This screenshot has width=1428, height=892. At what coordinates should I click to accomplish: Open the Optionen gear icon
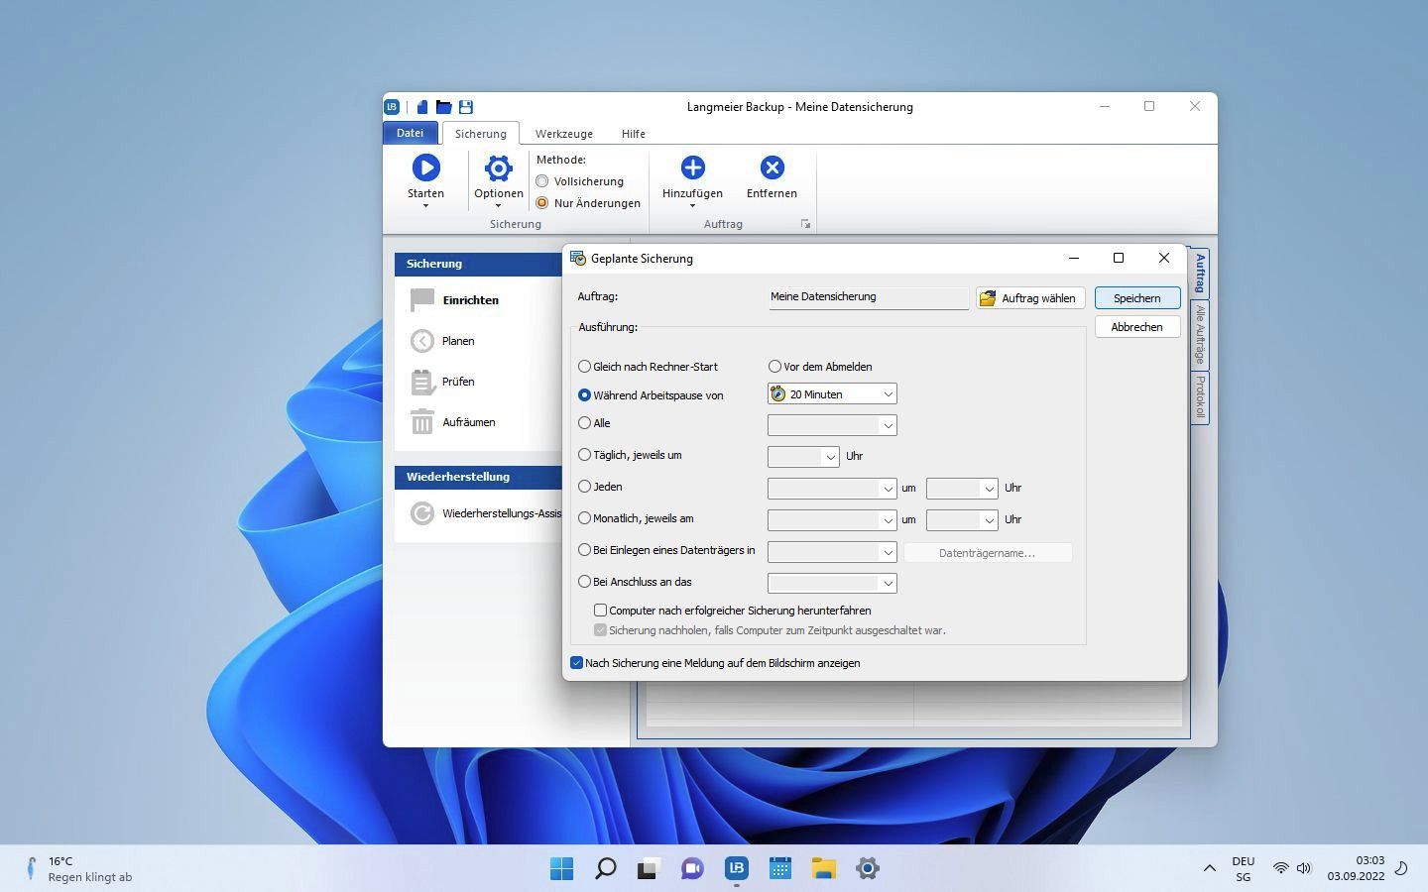pyautogui.click(x=498, y=168)
